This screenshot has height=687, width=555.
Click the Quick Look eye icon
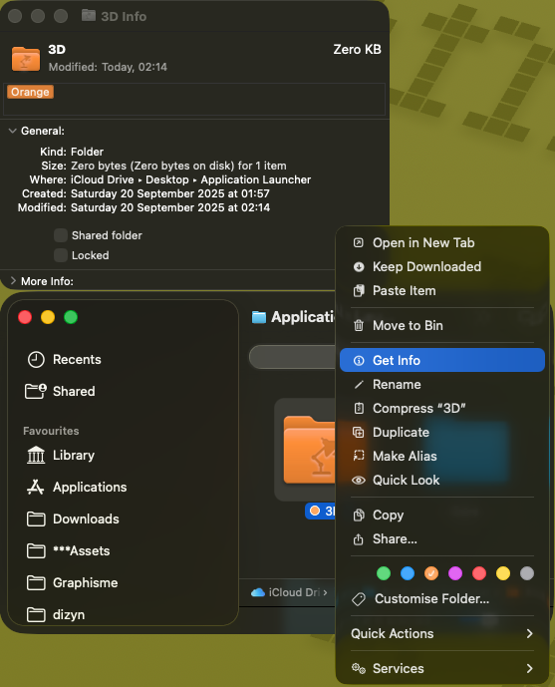point(359,481)
